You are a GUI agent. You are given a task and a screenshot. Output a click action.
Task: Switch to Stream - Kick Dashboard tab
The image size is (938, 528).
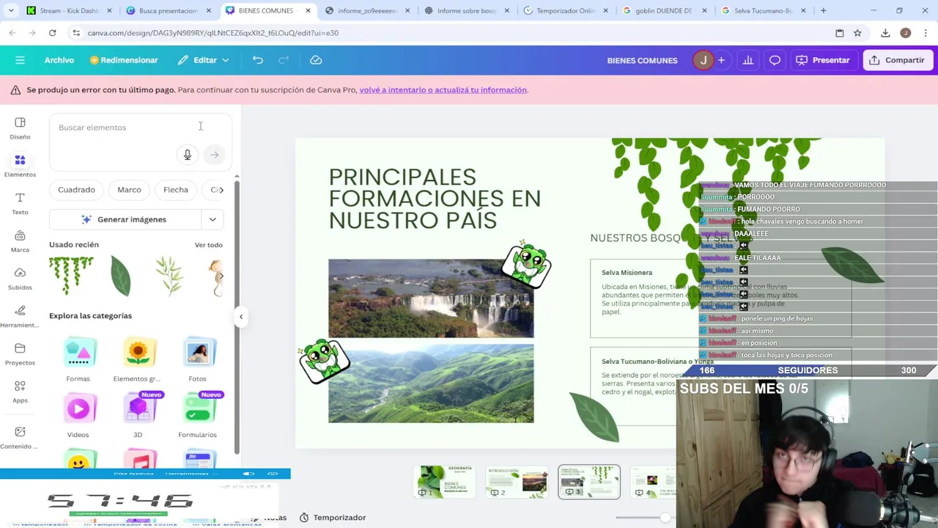click(70, 11)
